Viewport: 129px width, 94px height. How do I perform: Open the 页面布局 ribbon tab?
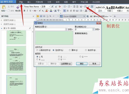point(39,2)
